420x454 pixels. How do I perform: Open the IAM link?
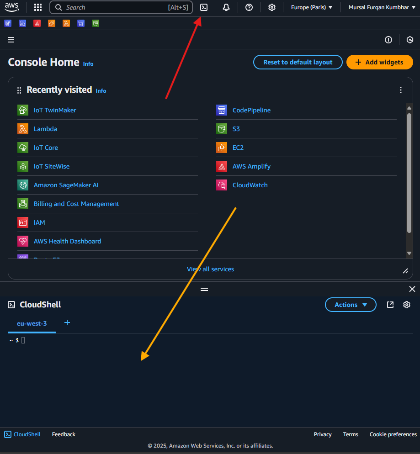click(x=39, y=222)
